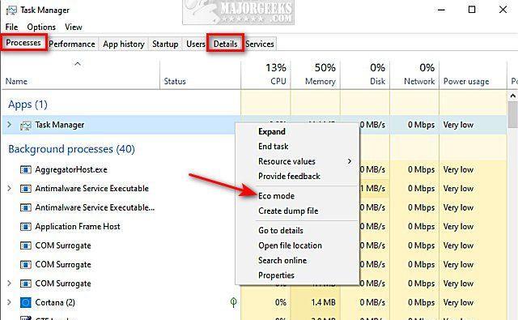Click the green leaf status icon for Cortana
The height and width of the screenshot is (320, 518).
click(234, 302)
